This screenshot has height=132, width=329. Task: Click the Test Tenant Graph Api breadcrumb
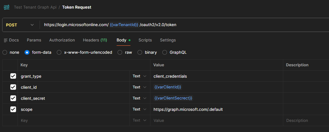coord(35,7)
